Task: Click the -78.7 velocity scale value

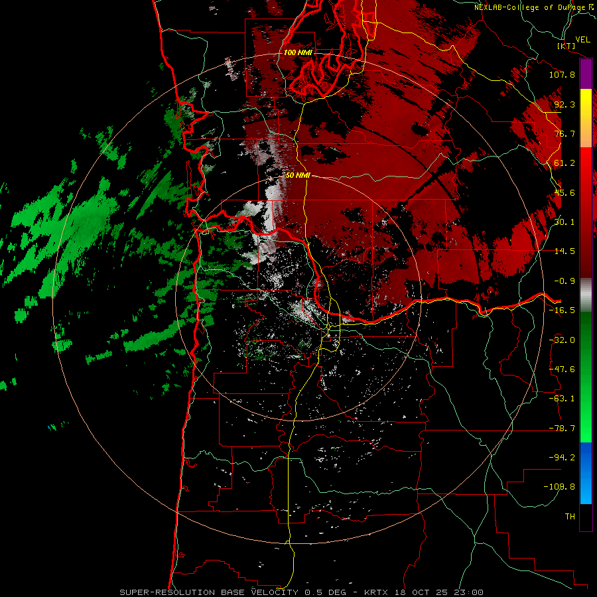Action: [562, 429]
